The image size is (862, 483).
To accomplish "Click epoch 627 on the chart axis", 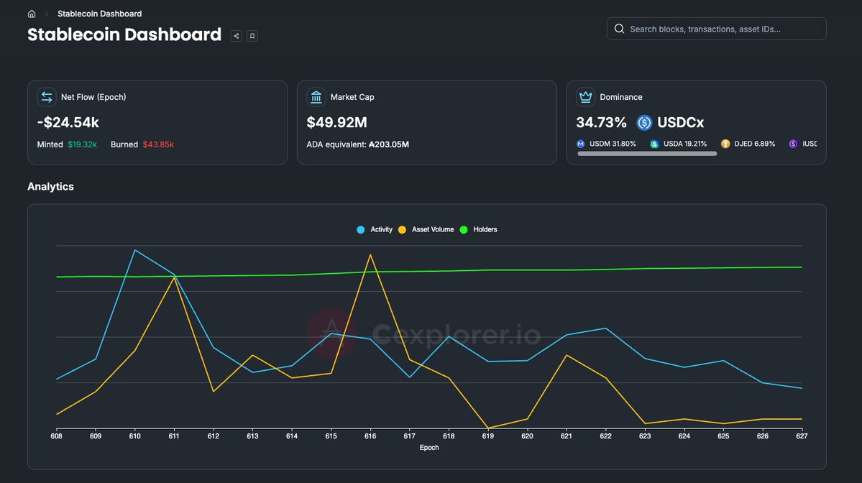I will click(x=802, y=436).
